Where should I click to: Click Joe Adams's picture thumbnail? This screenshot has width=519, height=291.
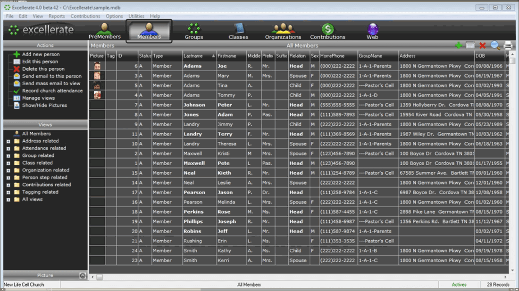coord(96,66)
